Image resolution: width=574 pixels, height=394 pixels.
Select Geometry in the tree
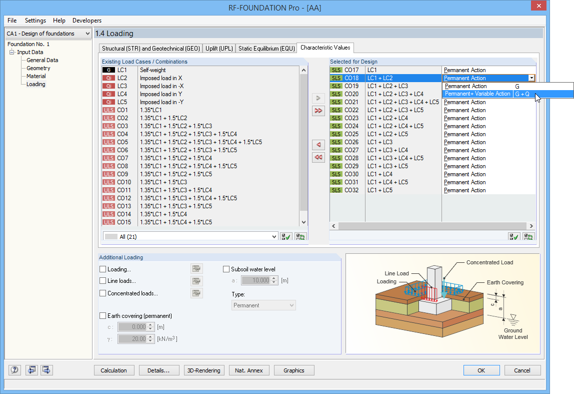coord(38,68)
